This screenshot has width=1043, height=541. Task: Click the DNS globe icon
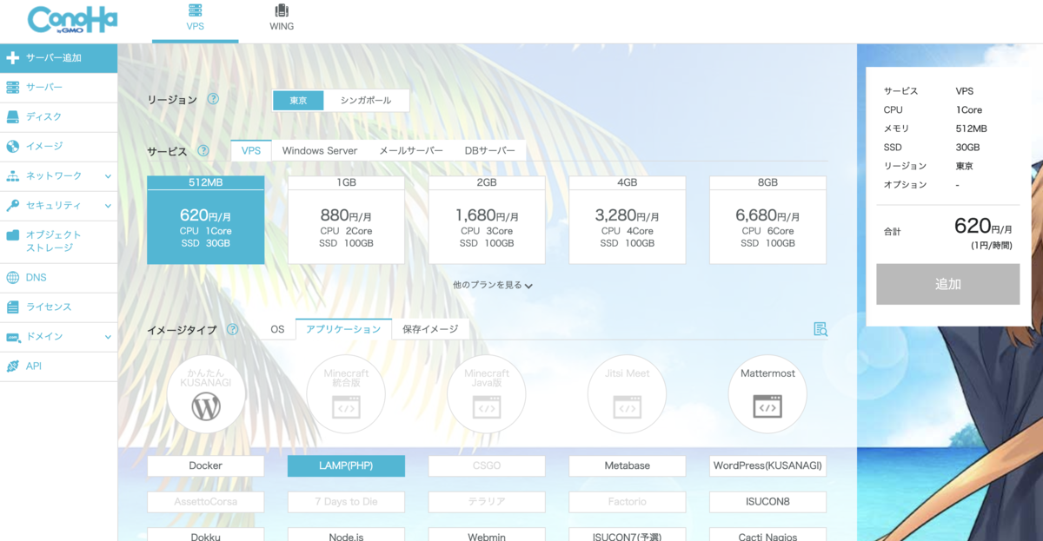(x=12, y=278)
